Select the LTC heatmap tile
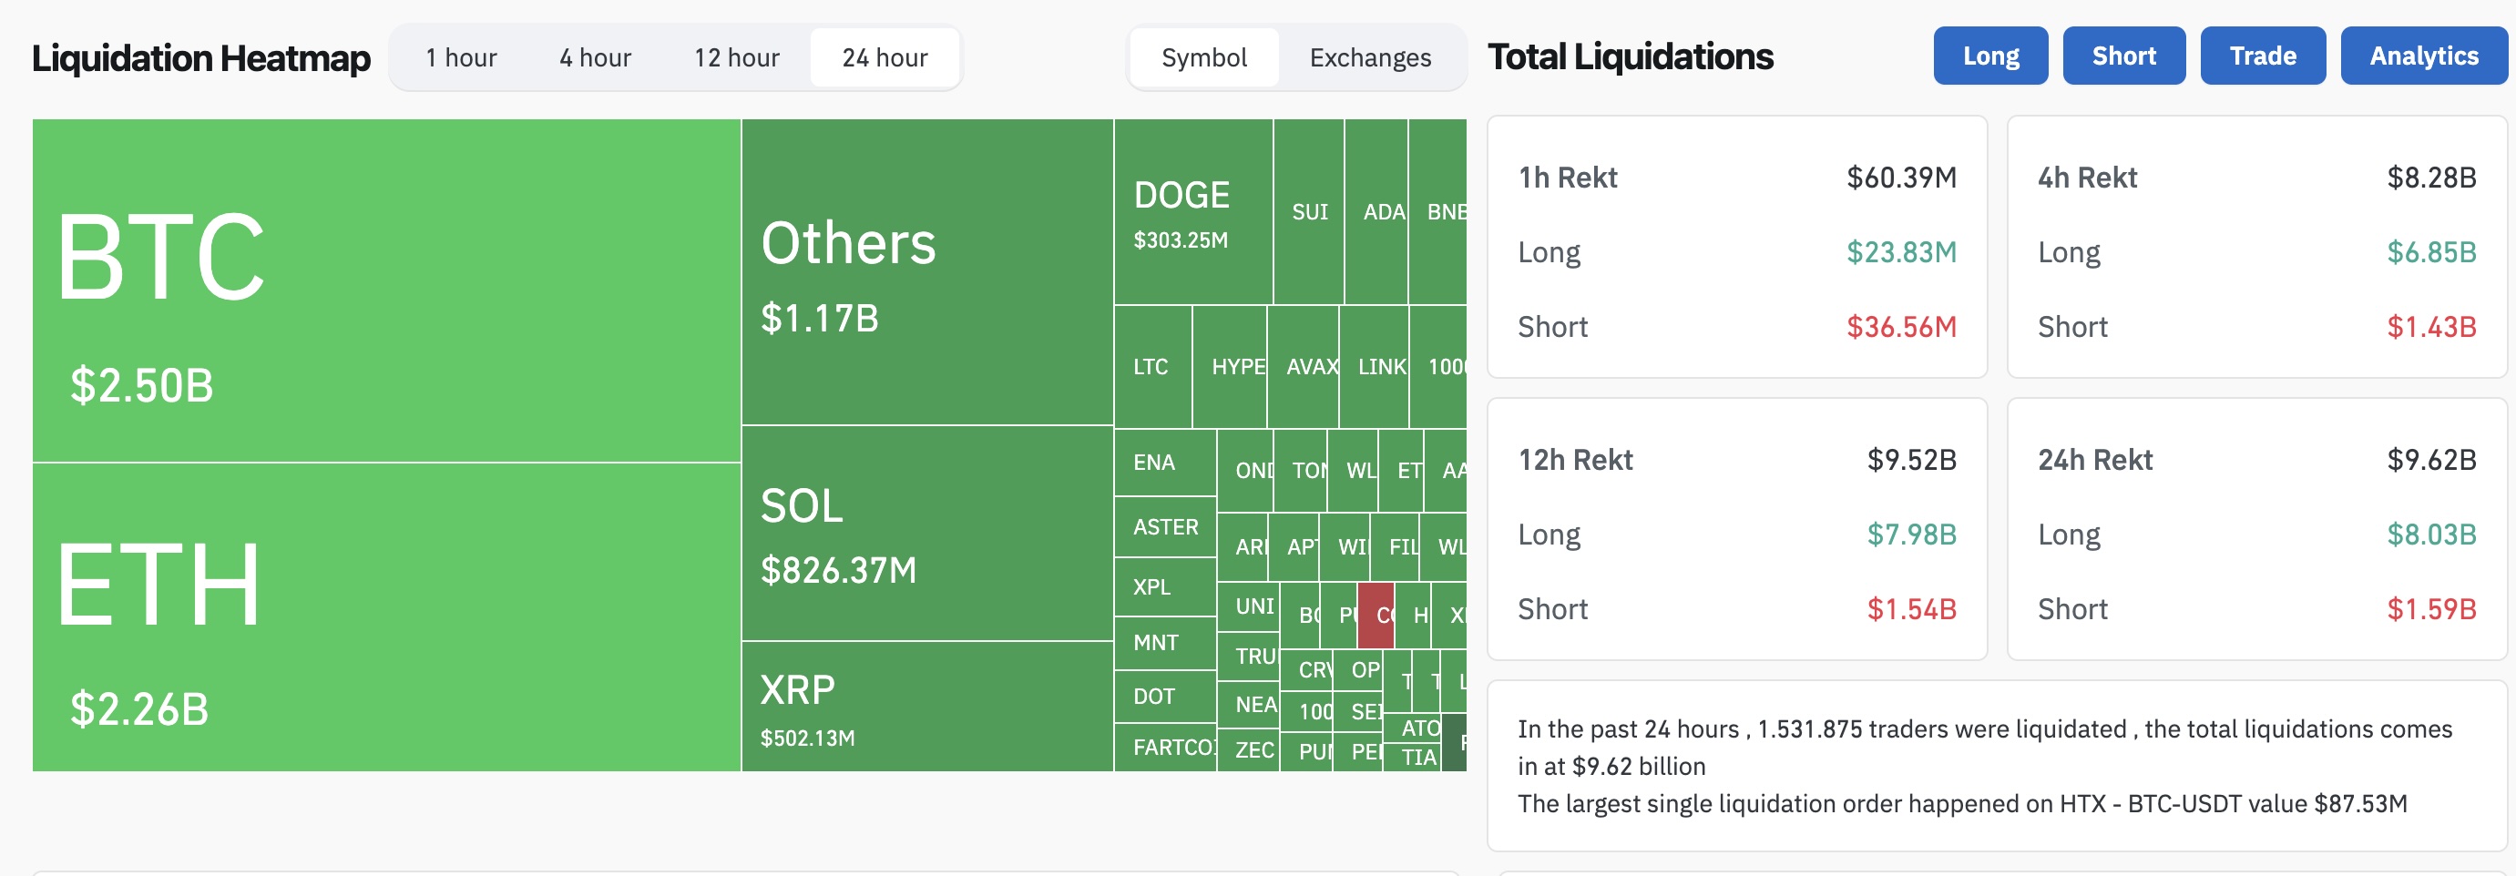 click(x=1151, y=366)
